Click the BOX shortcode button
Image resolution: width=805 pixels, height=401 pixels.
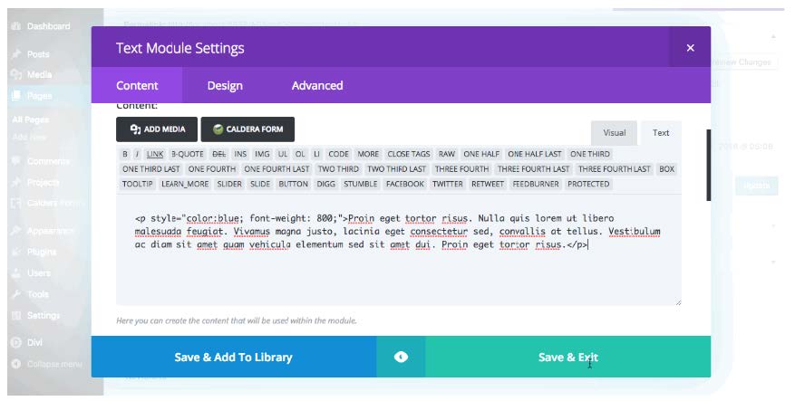point(666,168)
